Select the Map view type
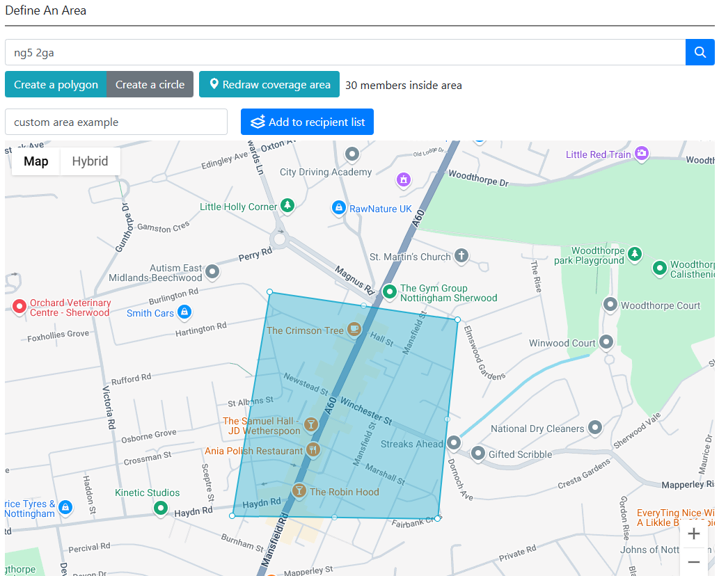 point(36,161)
